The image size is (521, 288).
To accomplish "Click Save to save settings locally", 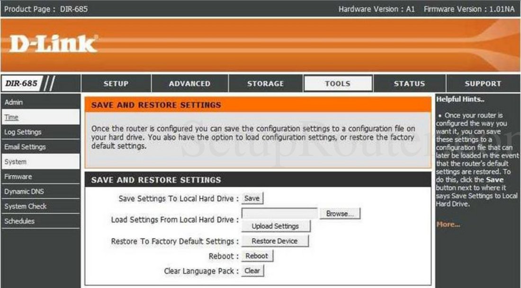I will [252, 198].
